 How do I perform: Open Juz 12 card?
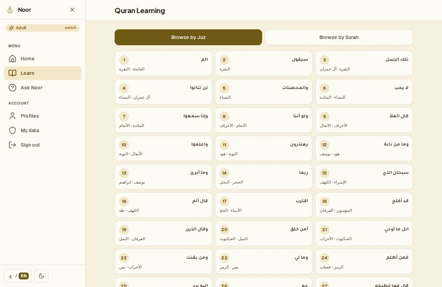pos(364,148)
